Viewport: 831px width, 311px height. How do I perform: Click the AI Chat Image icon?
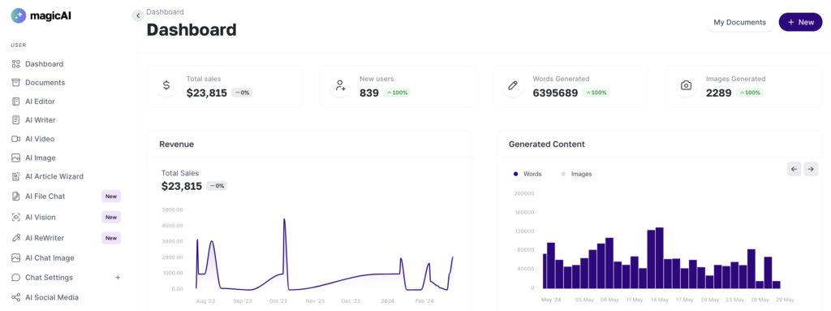[16, 258]
